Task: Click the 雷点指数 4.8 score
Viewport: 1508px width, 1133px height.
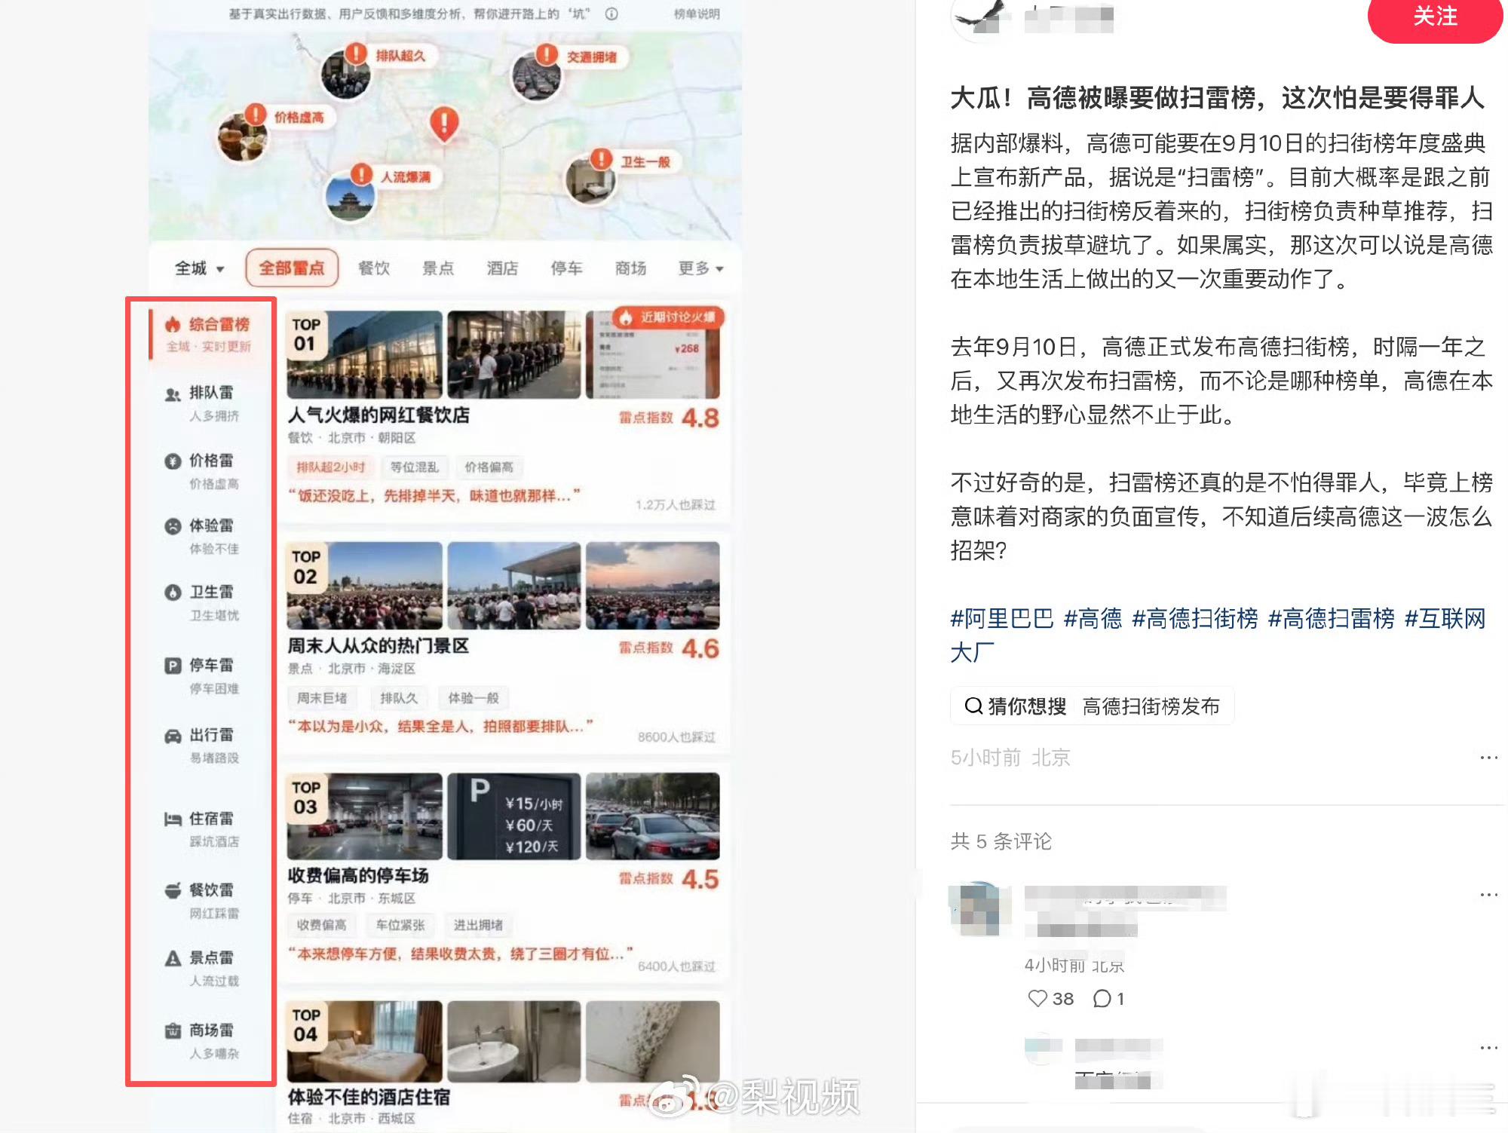Action: [669, 418]
